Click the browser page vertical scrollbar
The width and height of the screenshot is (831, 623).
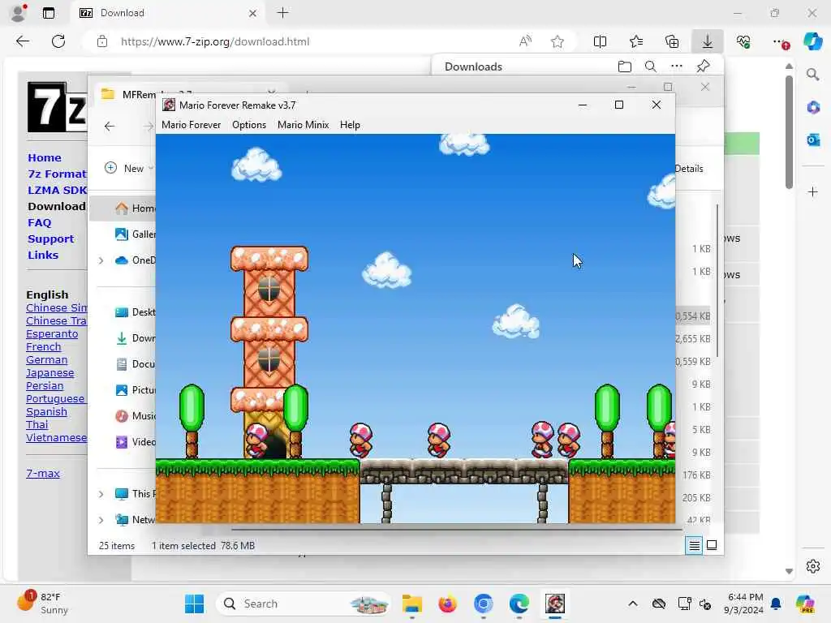789,132
